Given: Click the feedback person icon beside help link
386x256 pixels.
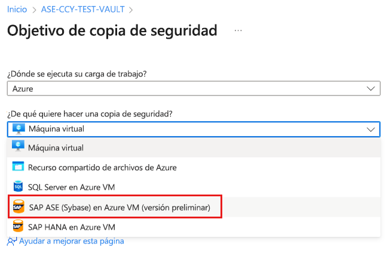Looking at the screenshot, I should pyautogui.click(x=12, y=241).
